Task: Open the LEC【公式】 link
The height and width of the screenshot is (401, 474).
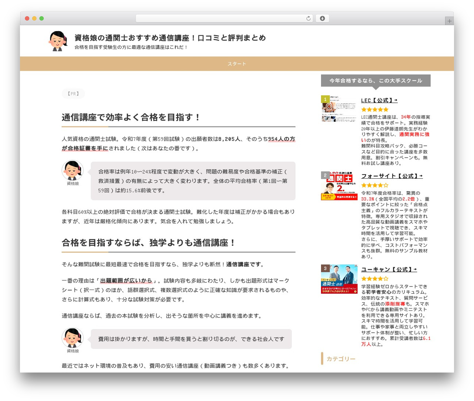Action: tap(379, 100)
